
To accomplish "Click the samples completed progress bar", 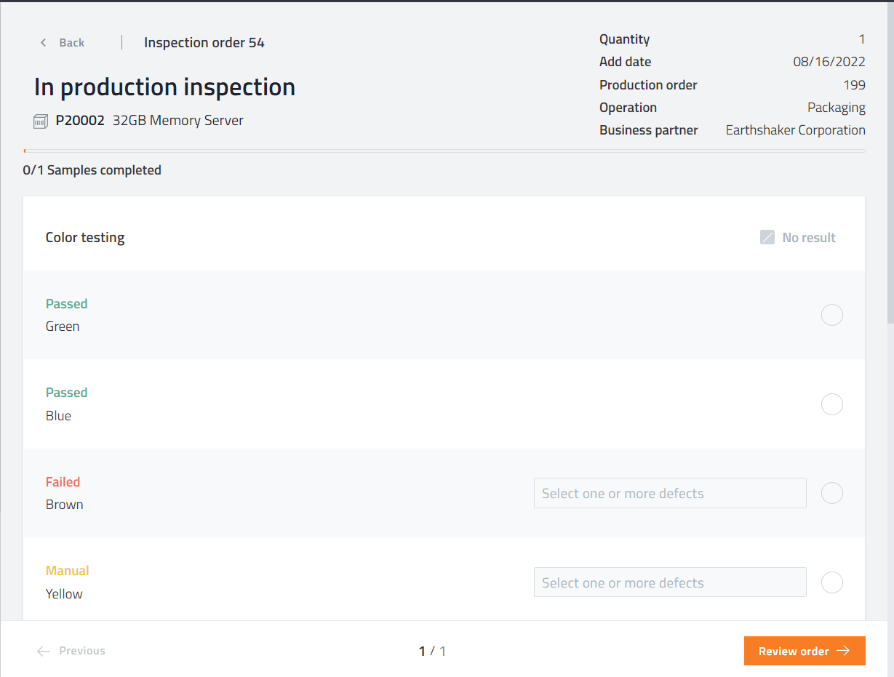I will point(444,151).
